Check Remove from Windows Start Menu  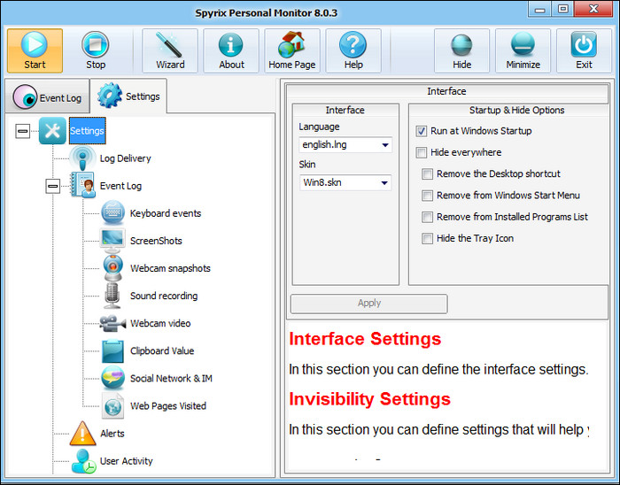(x=427, y=196)
